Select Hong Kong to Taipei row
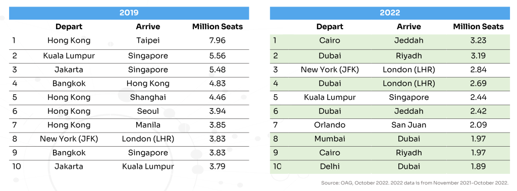Screen dimensions: 517x191 pyautogui.click(x=129, y=40)
